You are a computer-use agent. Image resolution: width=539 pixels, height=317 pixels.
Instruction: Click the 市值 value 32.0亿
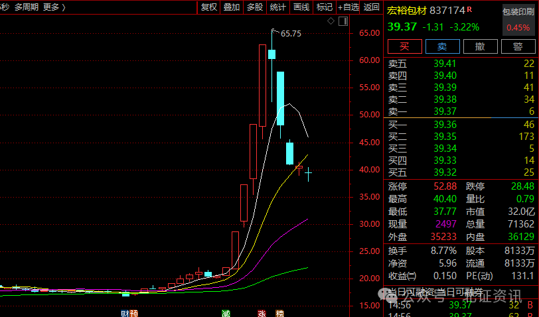click(x=522, y=212)
